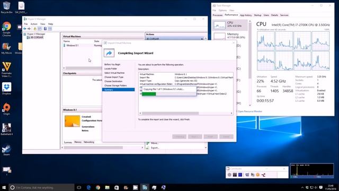Image resolution: width=339 pixels, height=191 pixels.
Task: Select CPU item in Task Manager sidebar
Action: click(230, 25)
